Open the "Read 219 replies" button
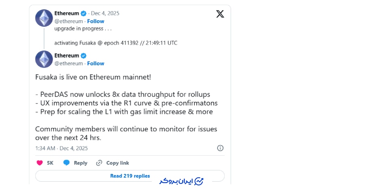The image size is (365, 191). click(x=130, y=176)
